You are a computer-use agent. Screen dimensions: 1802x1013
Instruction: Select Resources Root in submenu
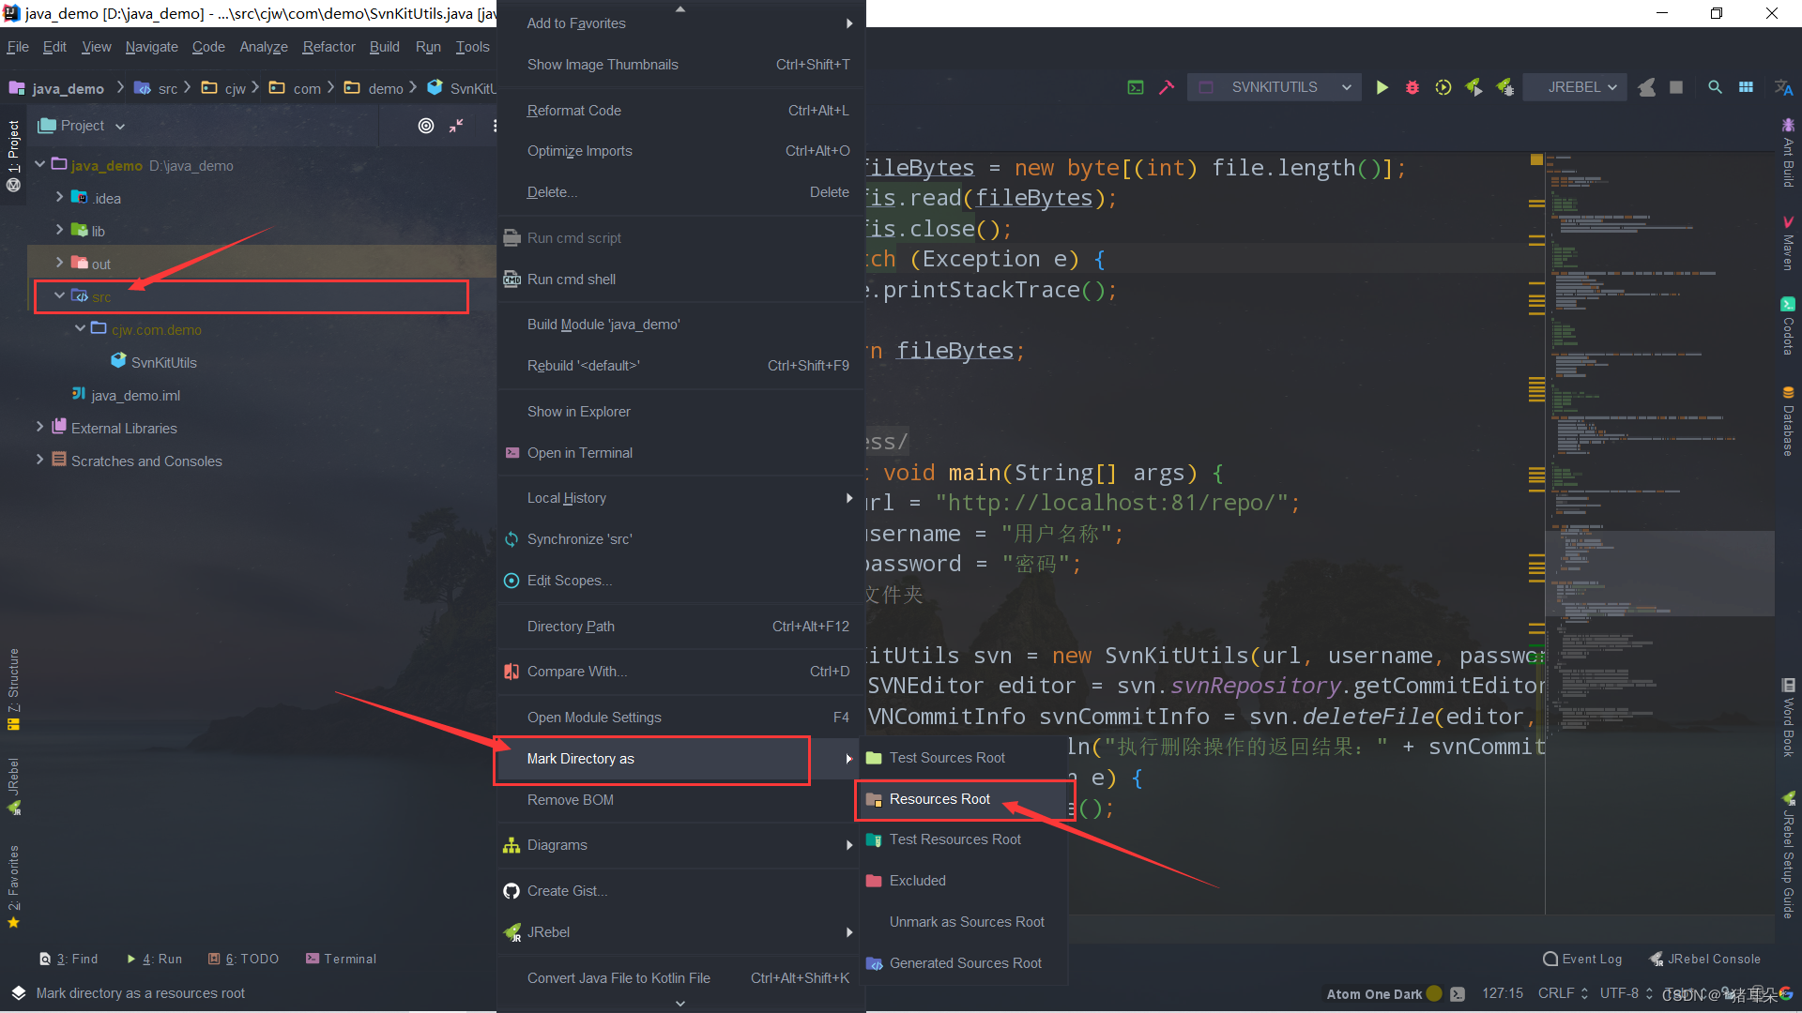tap(939, 799)
